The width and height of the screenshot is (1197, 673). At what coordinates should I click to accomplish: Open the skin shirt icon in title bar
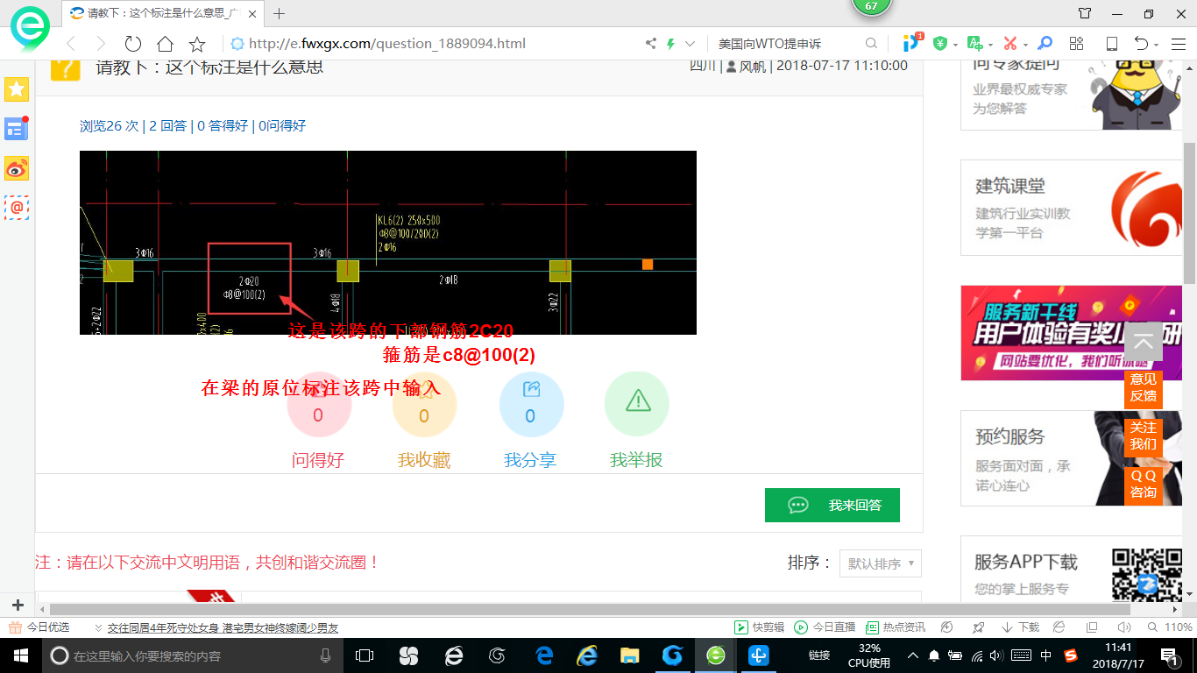(1085, 14)
